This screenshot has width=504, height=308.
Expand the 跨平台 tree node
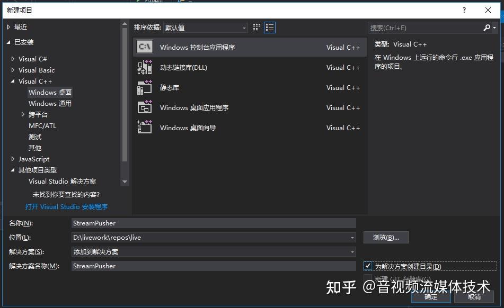[x=23, y=114]
